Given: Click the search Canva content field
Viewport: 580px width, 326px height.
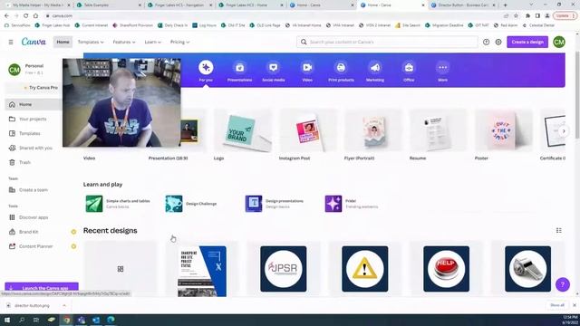Looking at the screenshot, I should click(x=387, y=43).
